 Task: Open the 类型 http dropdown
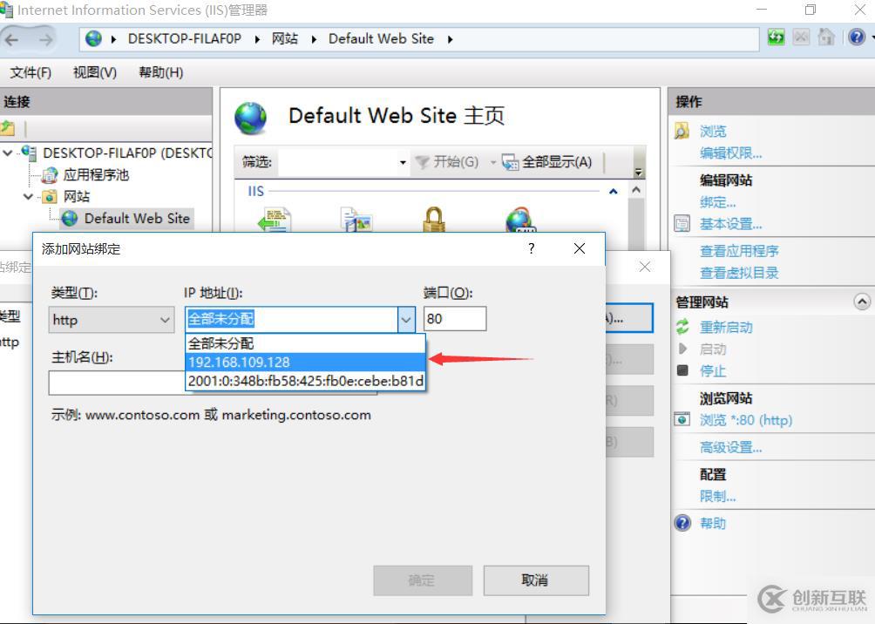pos(111,320)
